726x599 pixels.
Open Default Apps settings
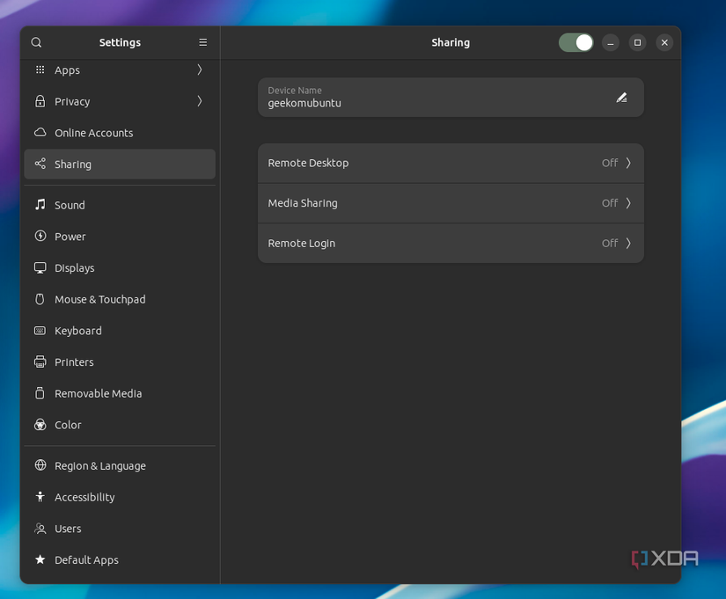coord(85,559)
